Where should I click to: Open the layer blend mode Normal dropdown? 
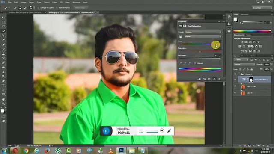244,65
